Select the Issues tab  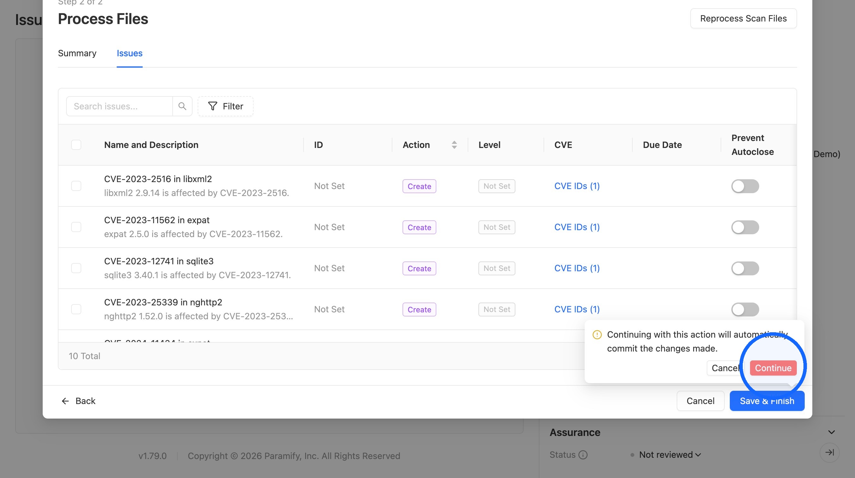tap(129, 53)
